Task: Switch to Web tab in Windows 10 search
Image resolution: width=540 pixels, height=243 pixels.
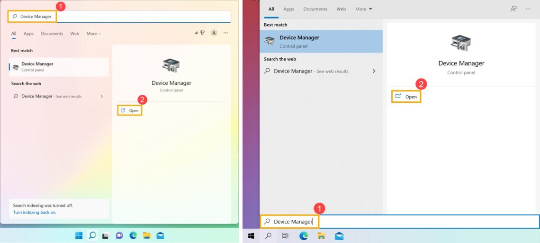Action: tap(341, 9)
